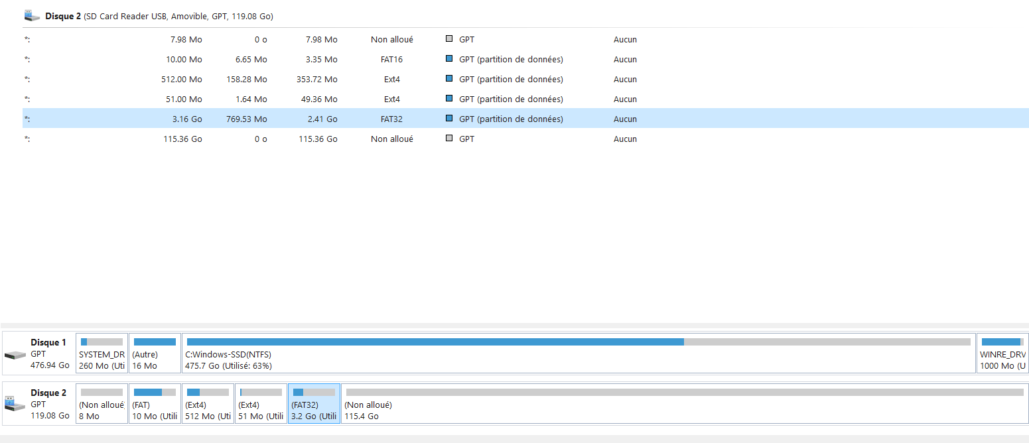Select the 51.00 Mo Ext4 partition row

pos(265,99)
